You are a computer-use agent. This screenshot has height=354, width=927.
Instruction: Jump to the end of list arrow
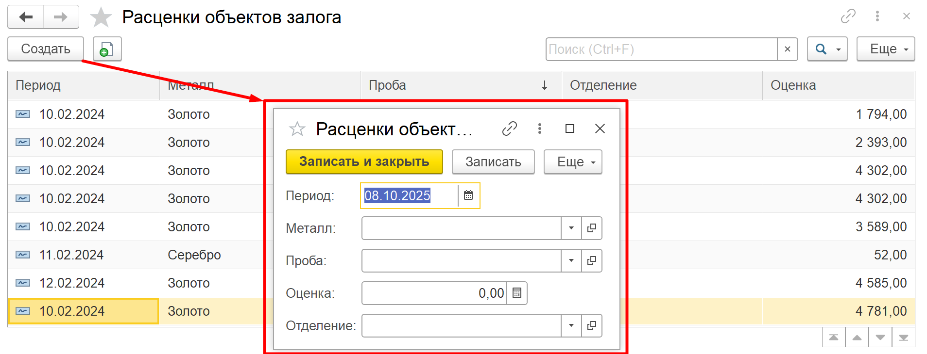(x=903, y=338)
